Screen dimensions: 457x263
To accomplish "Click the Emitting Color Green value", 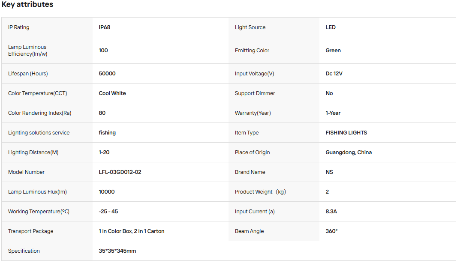I will (333, 51).
